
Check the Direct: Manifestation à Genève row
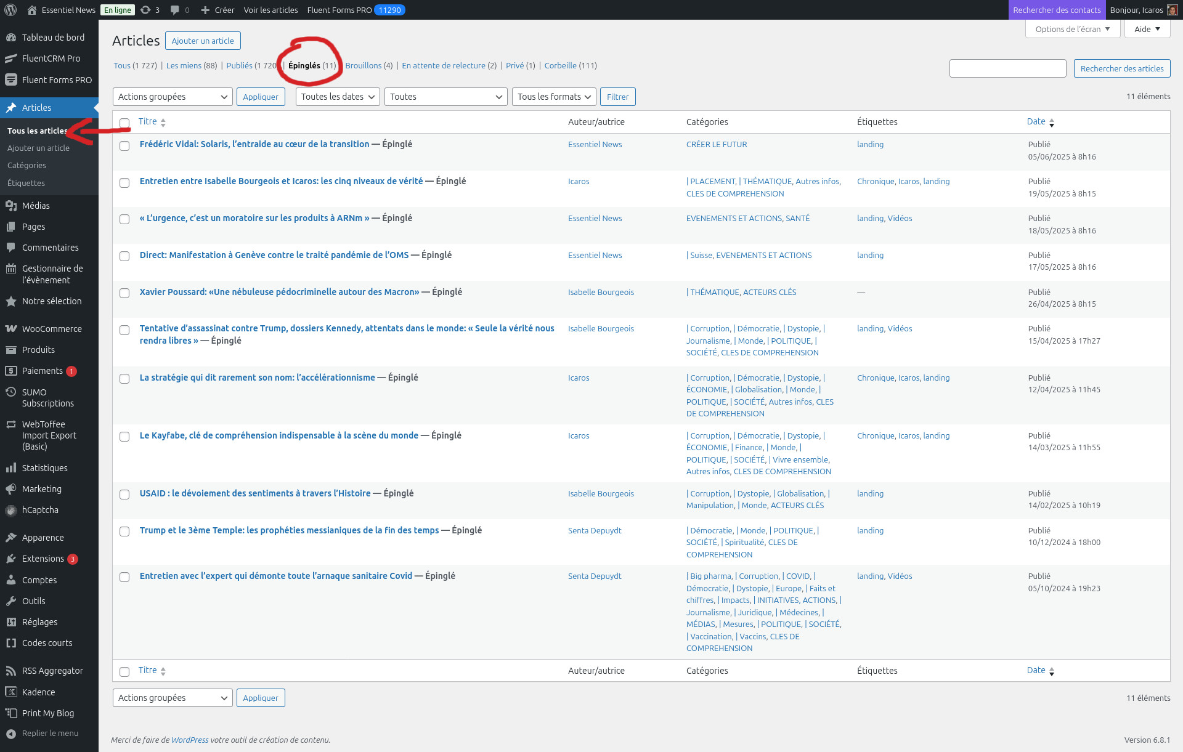[124, 256]
